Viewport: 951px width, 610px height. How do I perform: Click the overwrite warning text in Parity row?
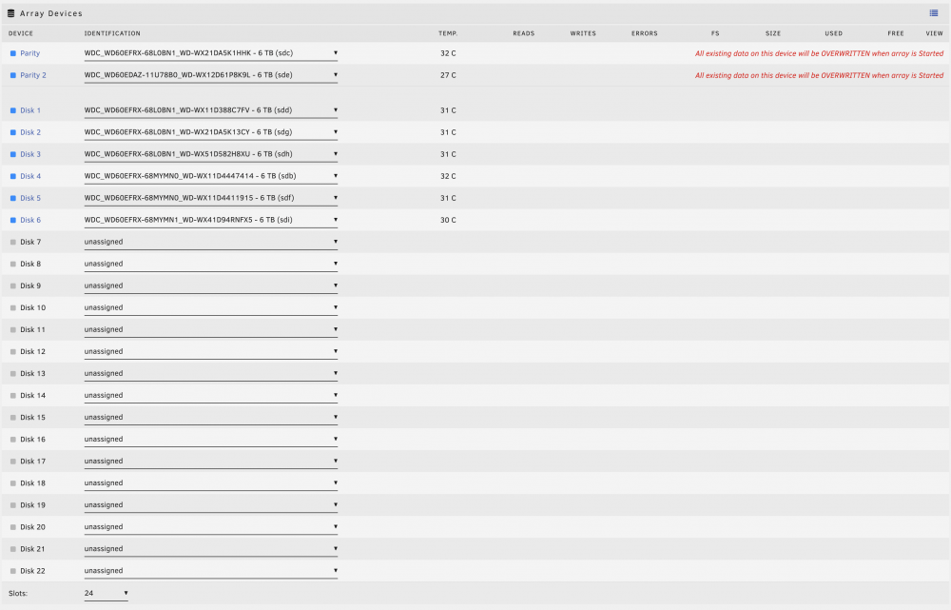point(819,53)
